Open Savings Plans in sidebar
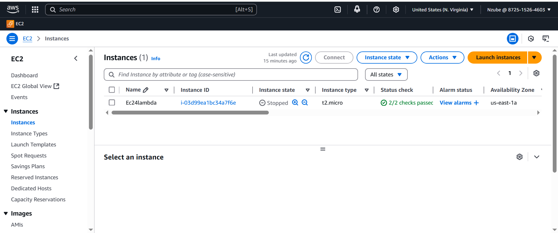558x233 pixels. click(28, 166)
